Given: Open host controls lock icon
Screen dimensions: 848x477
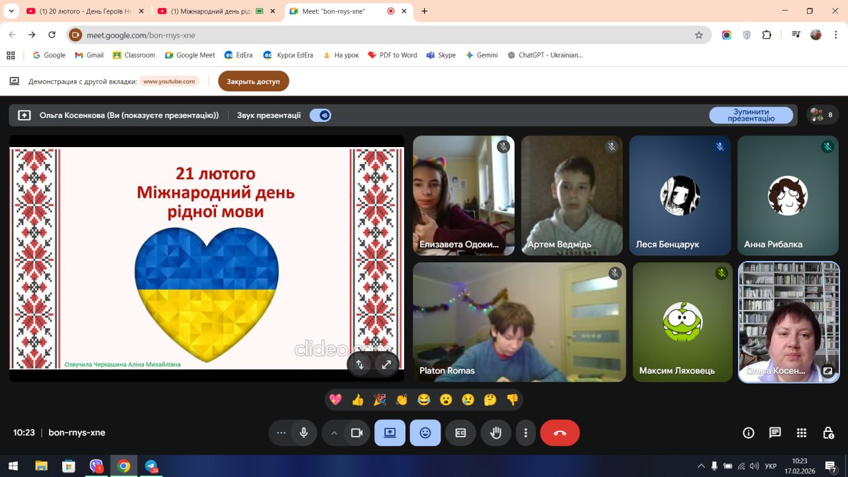Looking at the screenshot, I should pyautogui.click(x=828, y=433).
